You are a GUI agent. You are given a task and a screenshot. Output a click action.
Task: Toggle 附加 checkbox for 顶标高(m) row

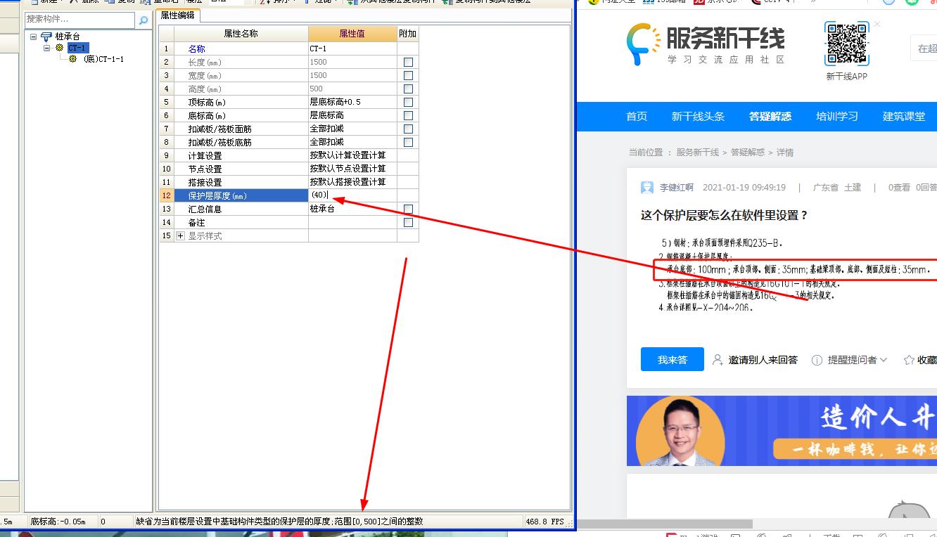pos(408,102)
